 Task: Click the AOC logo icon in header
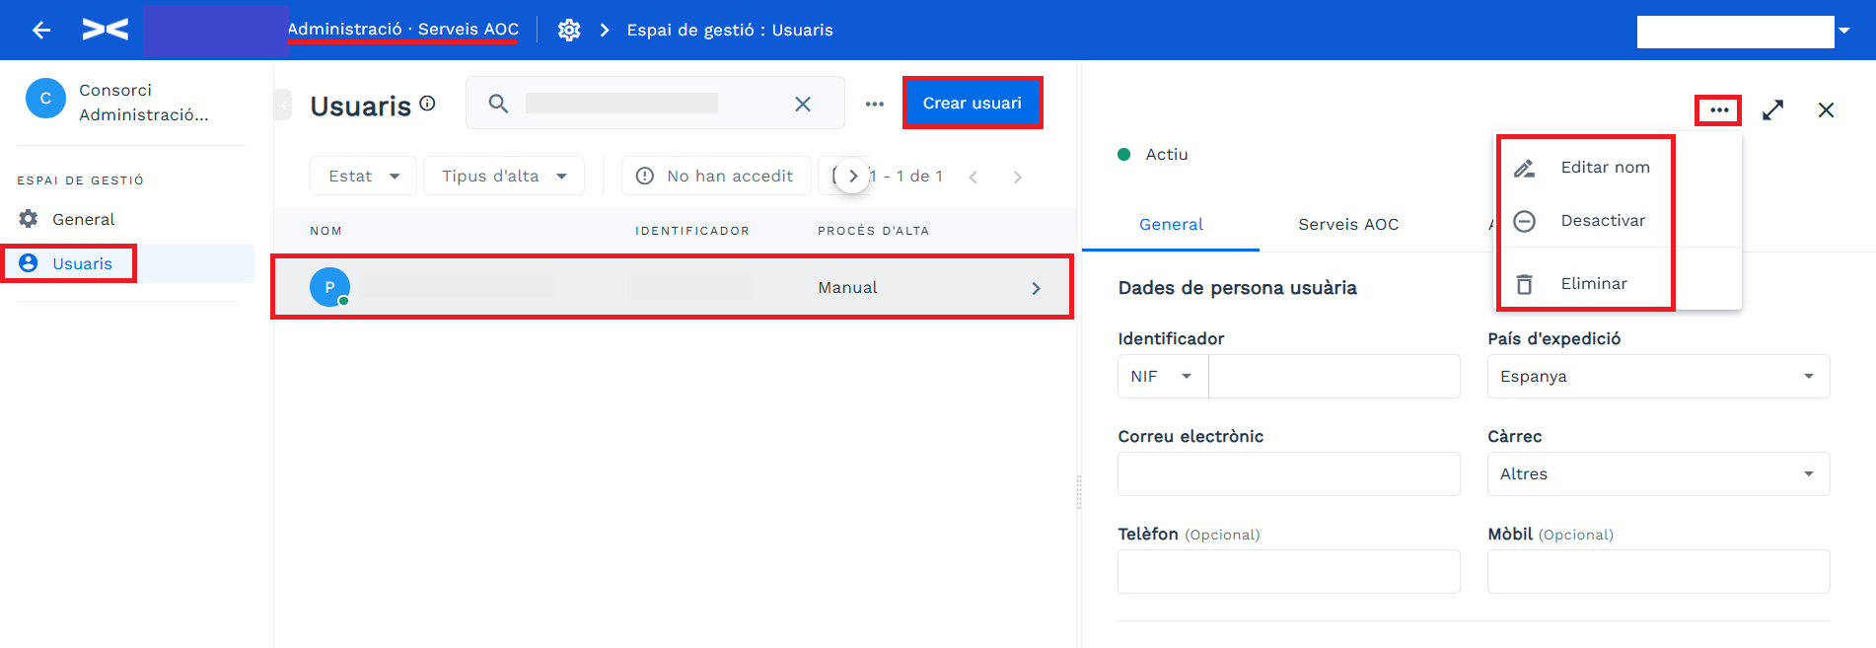(x=106, y=30)
